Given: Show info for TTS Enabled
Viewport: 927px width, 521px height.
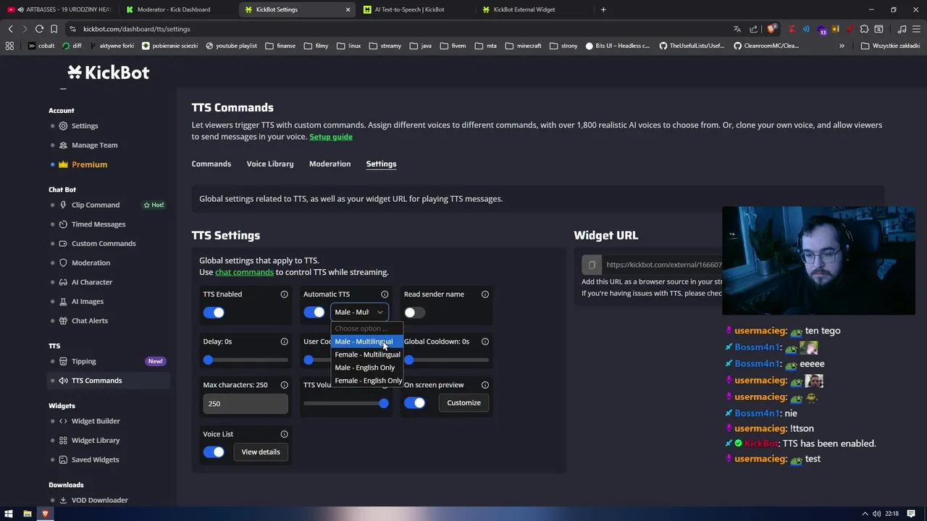Looking at the screenshot, I should tap(284, 295).
